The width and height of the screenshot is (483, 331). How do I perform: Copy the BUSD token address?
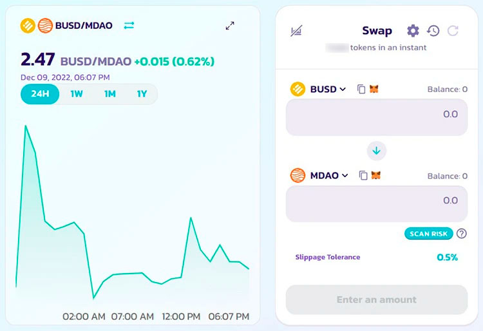[361, 90]
